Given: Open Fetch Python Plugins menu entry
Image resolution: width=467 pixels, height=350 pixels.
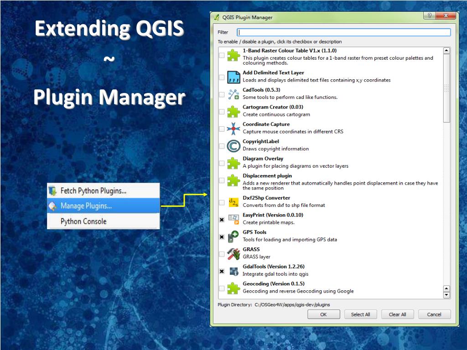Looking at the screenshot, I should click(104, 191).
